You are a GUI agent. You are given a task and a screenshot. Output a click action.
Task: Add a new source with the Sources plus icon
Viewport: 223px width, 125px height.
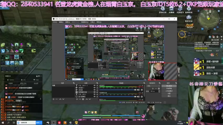coord(77,99)
